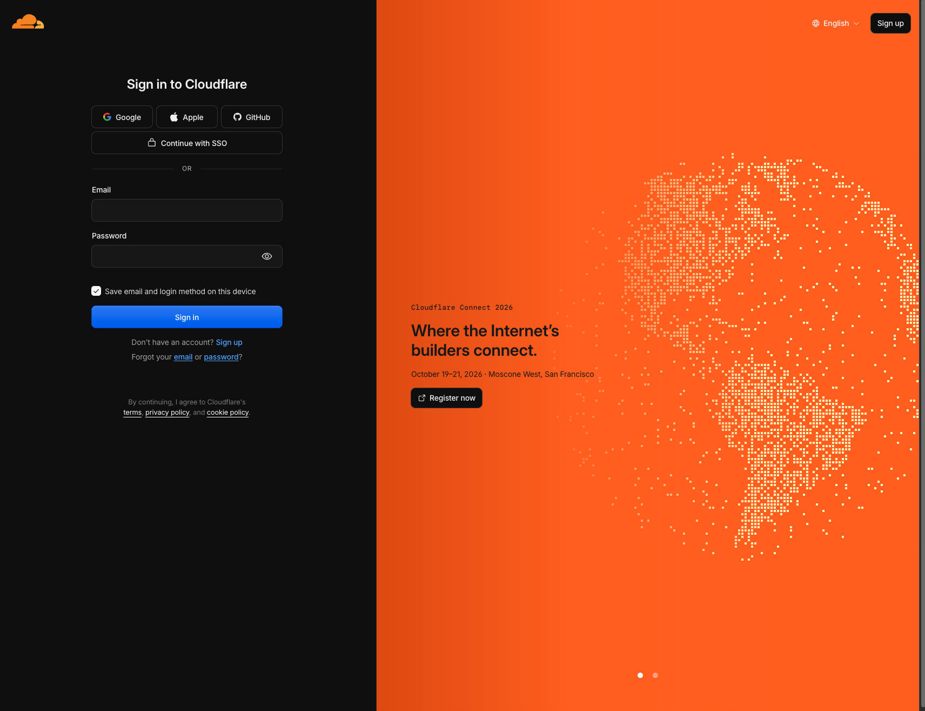The image size is (925, 711).
Task: Click the blue Sign in button
Action: tap(187, 317)
